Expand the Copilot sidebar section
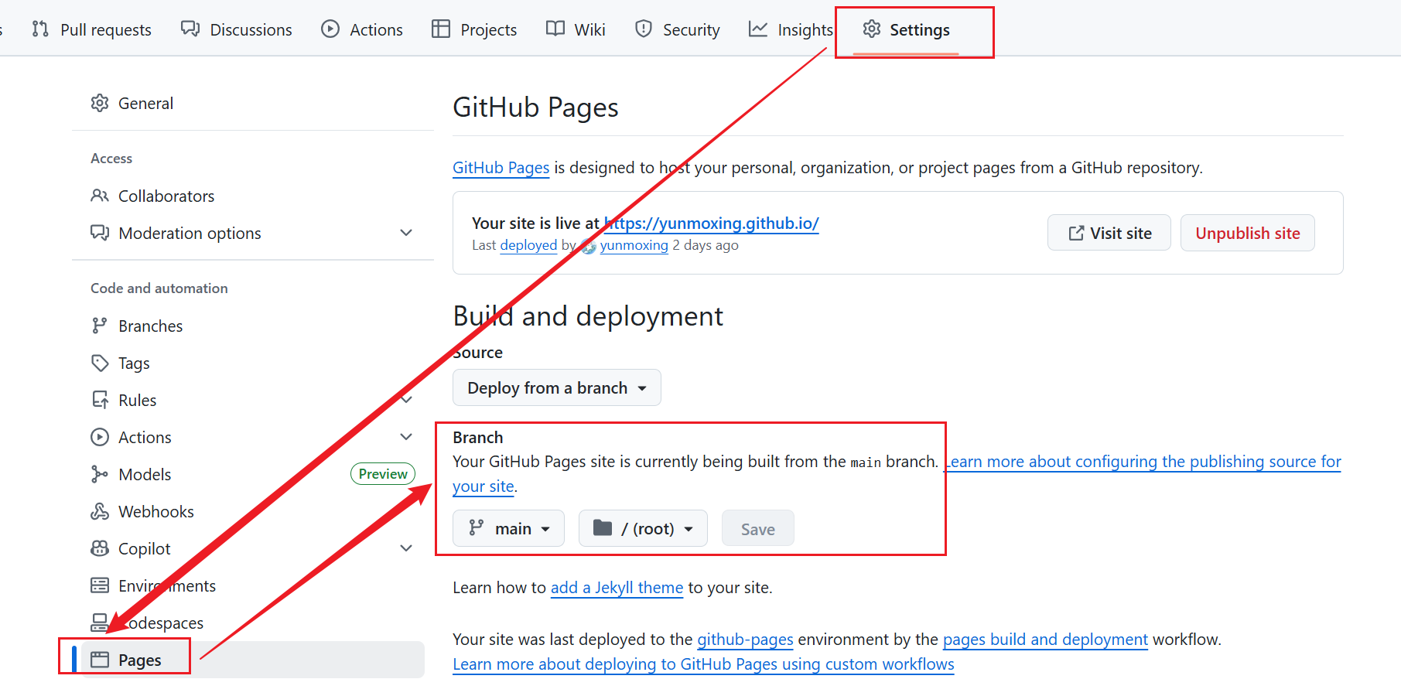This screenshot has width=1401, height=679. tap(406, 548)
